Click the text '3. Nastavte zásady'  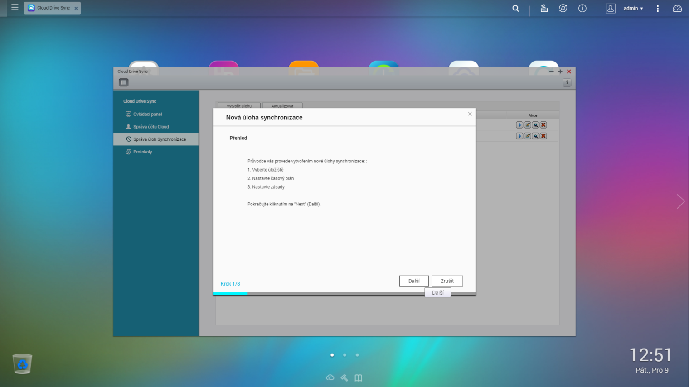click(x=266, y=187)
